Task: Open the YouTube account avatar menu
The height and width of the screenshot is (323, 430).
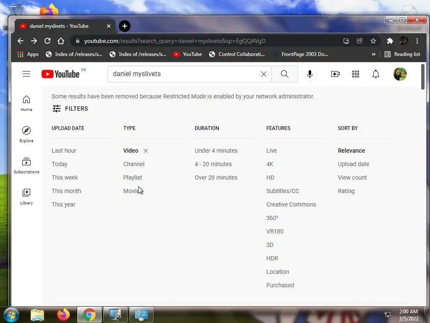Action: click(400, 74)
